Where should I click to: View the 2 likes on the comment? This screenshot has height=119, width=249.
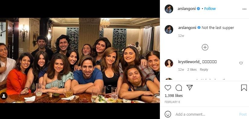192,69
